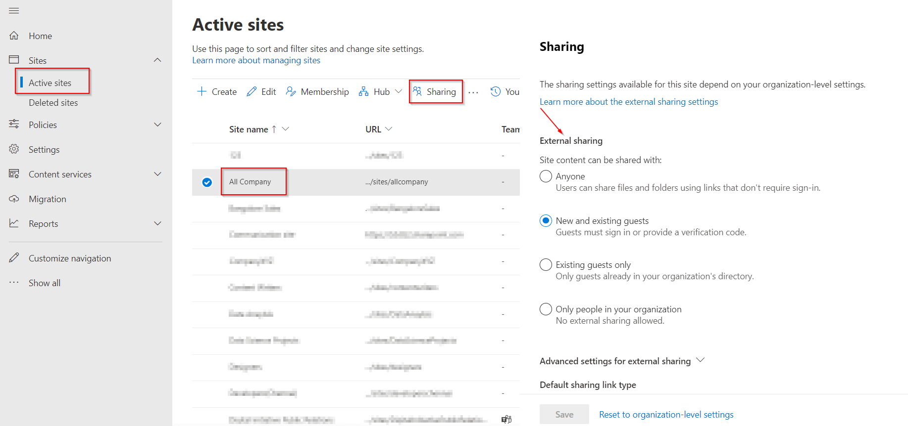Click the more actions ellipsis on the toolbar
The width and height of the screenshot is (908, 426).
point(473,92)
